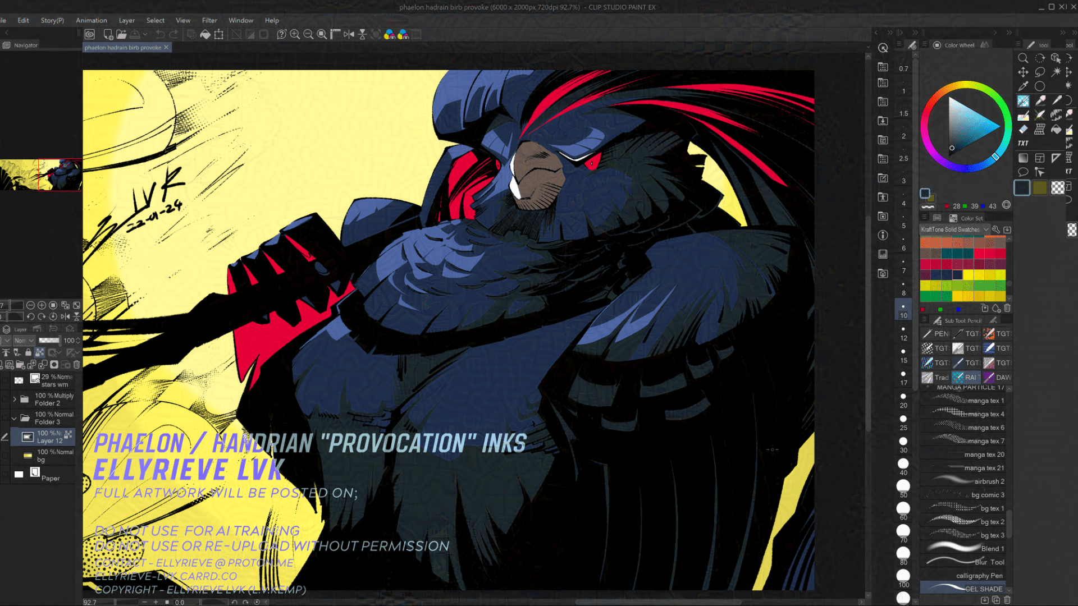The image size is (1078, 606).
Task: Toggle visibility of the bg layer
Action: click(x=6, y=456)
